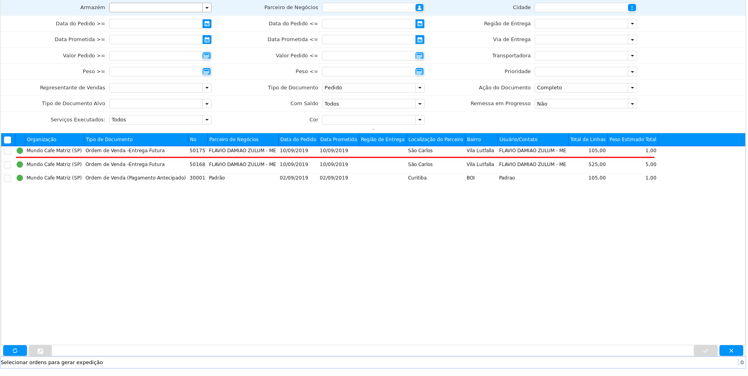Viewport: 748px width, 376px height.
Task: Open calculator for Valor Pedido >=
Action: pos(206,56)
